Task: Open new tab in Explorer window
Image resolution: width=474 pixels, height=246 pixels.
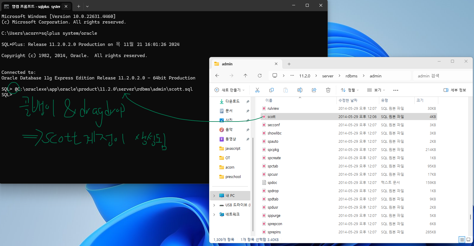Action: 289,64
